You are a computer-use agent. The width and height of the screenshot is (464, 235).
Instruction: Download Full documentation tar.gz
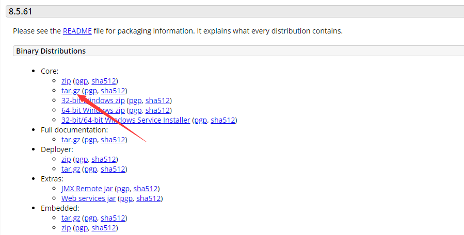[70, 140]
